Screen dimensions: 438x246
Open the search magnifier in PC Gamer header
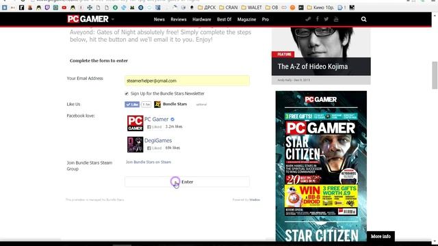point(363,19)
